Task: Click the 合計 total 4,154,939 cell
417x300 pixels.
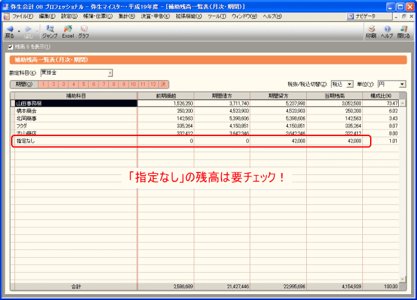Action: click(334, 287)
